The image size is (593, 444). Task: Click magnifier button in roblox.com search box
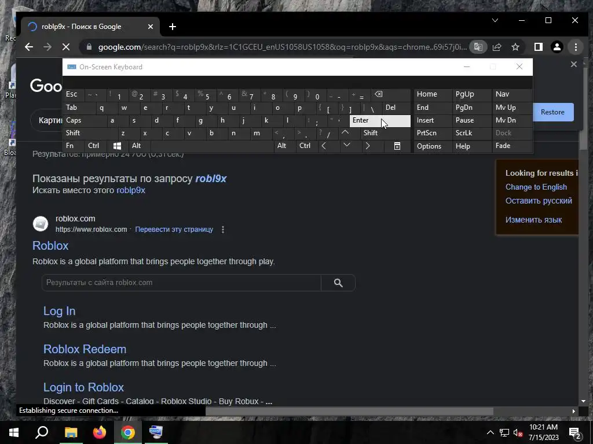(x=338, y=283)
